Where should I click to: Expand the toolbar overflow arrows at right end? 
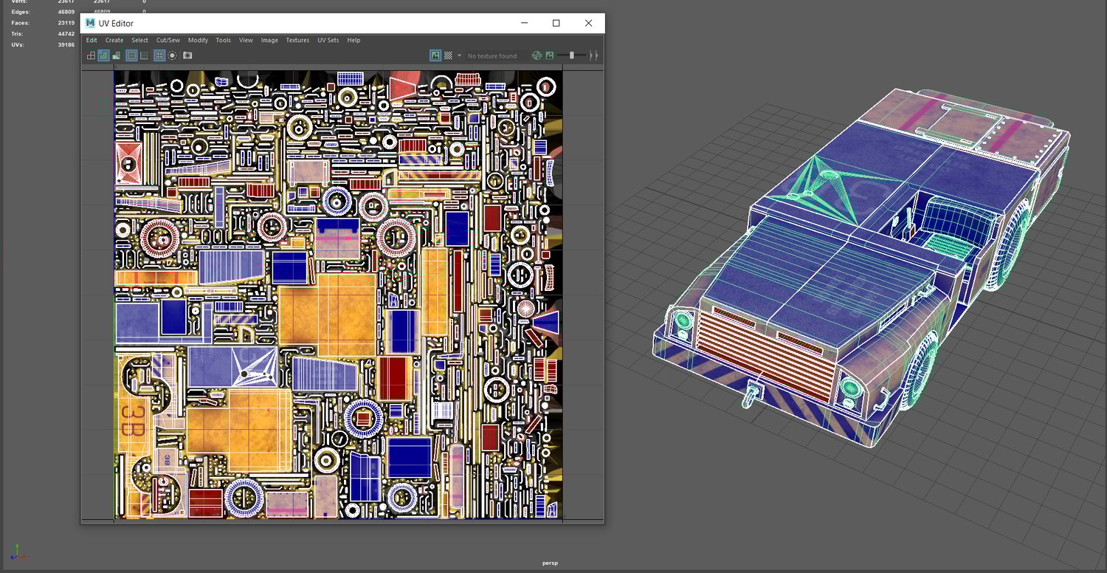(x=593, y=55)
